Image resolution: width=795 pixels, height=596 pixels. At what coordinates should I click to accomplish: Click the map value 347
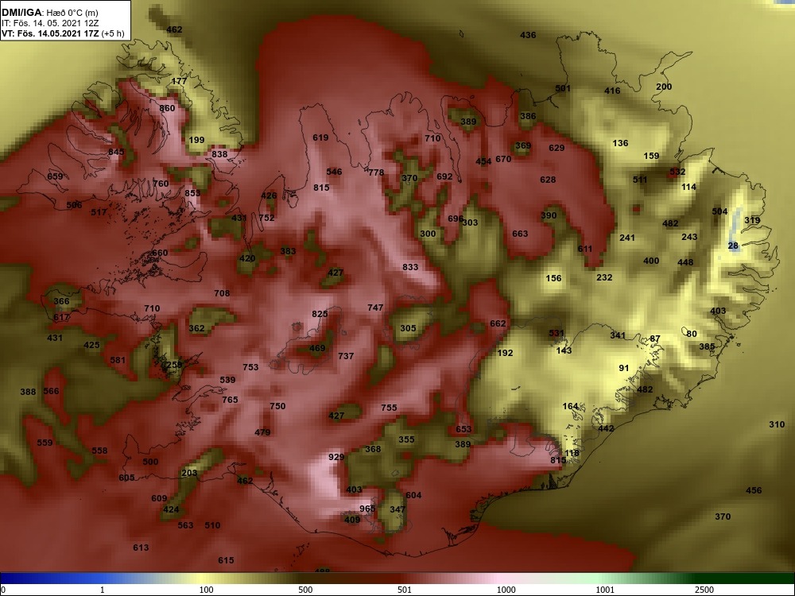point(398,509)
